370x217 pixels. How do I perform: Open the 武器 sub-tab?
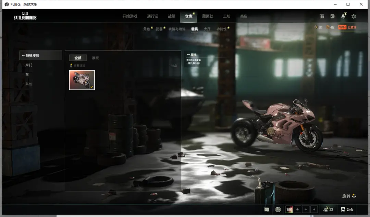tap(159, 29)
